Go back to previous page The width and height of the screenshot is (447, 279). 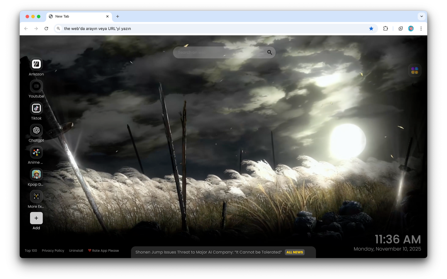click(x=26, y=29)
